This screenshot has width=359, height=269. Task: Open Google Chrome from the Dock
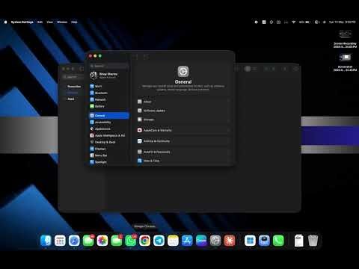point(144,241)
